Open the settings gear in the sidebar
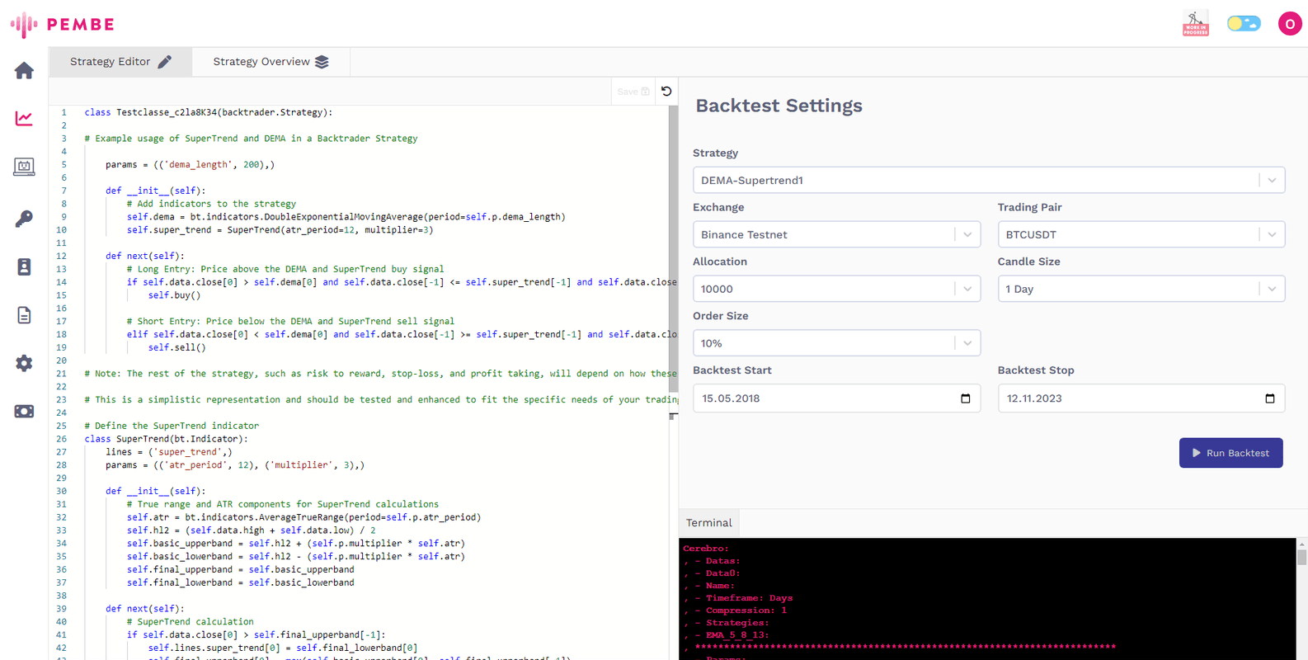The width and height of the screenshot is (1308, 660). [24, 363]
